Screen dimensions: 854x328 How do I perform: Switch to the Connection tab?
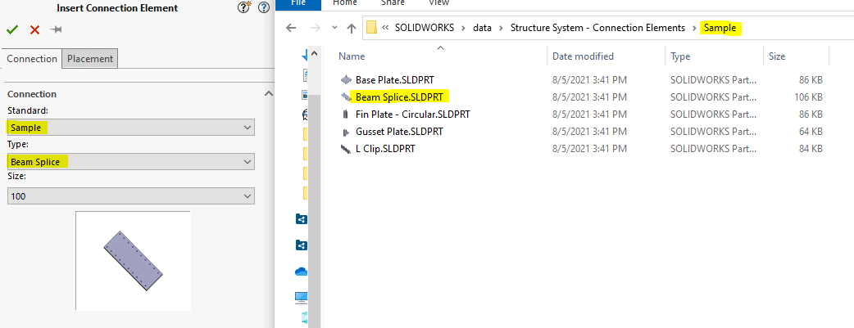click(x=32, y=59)
